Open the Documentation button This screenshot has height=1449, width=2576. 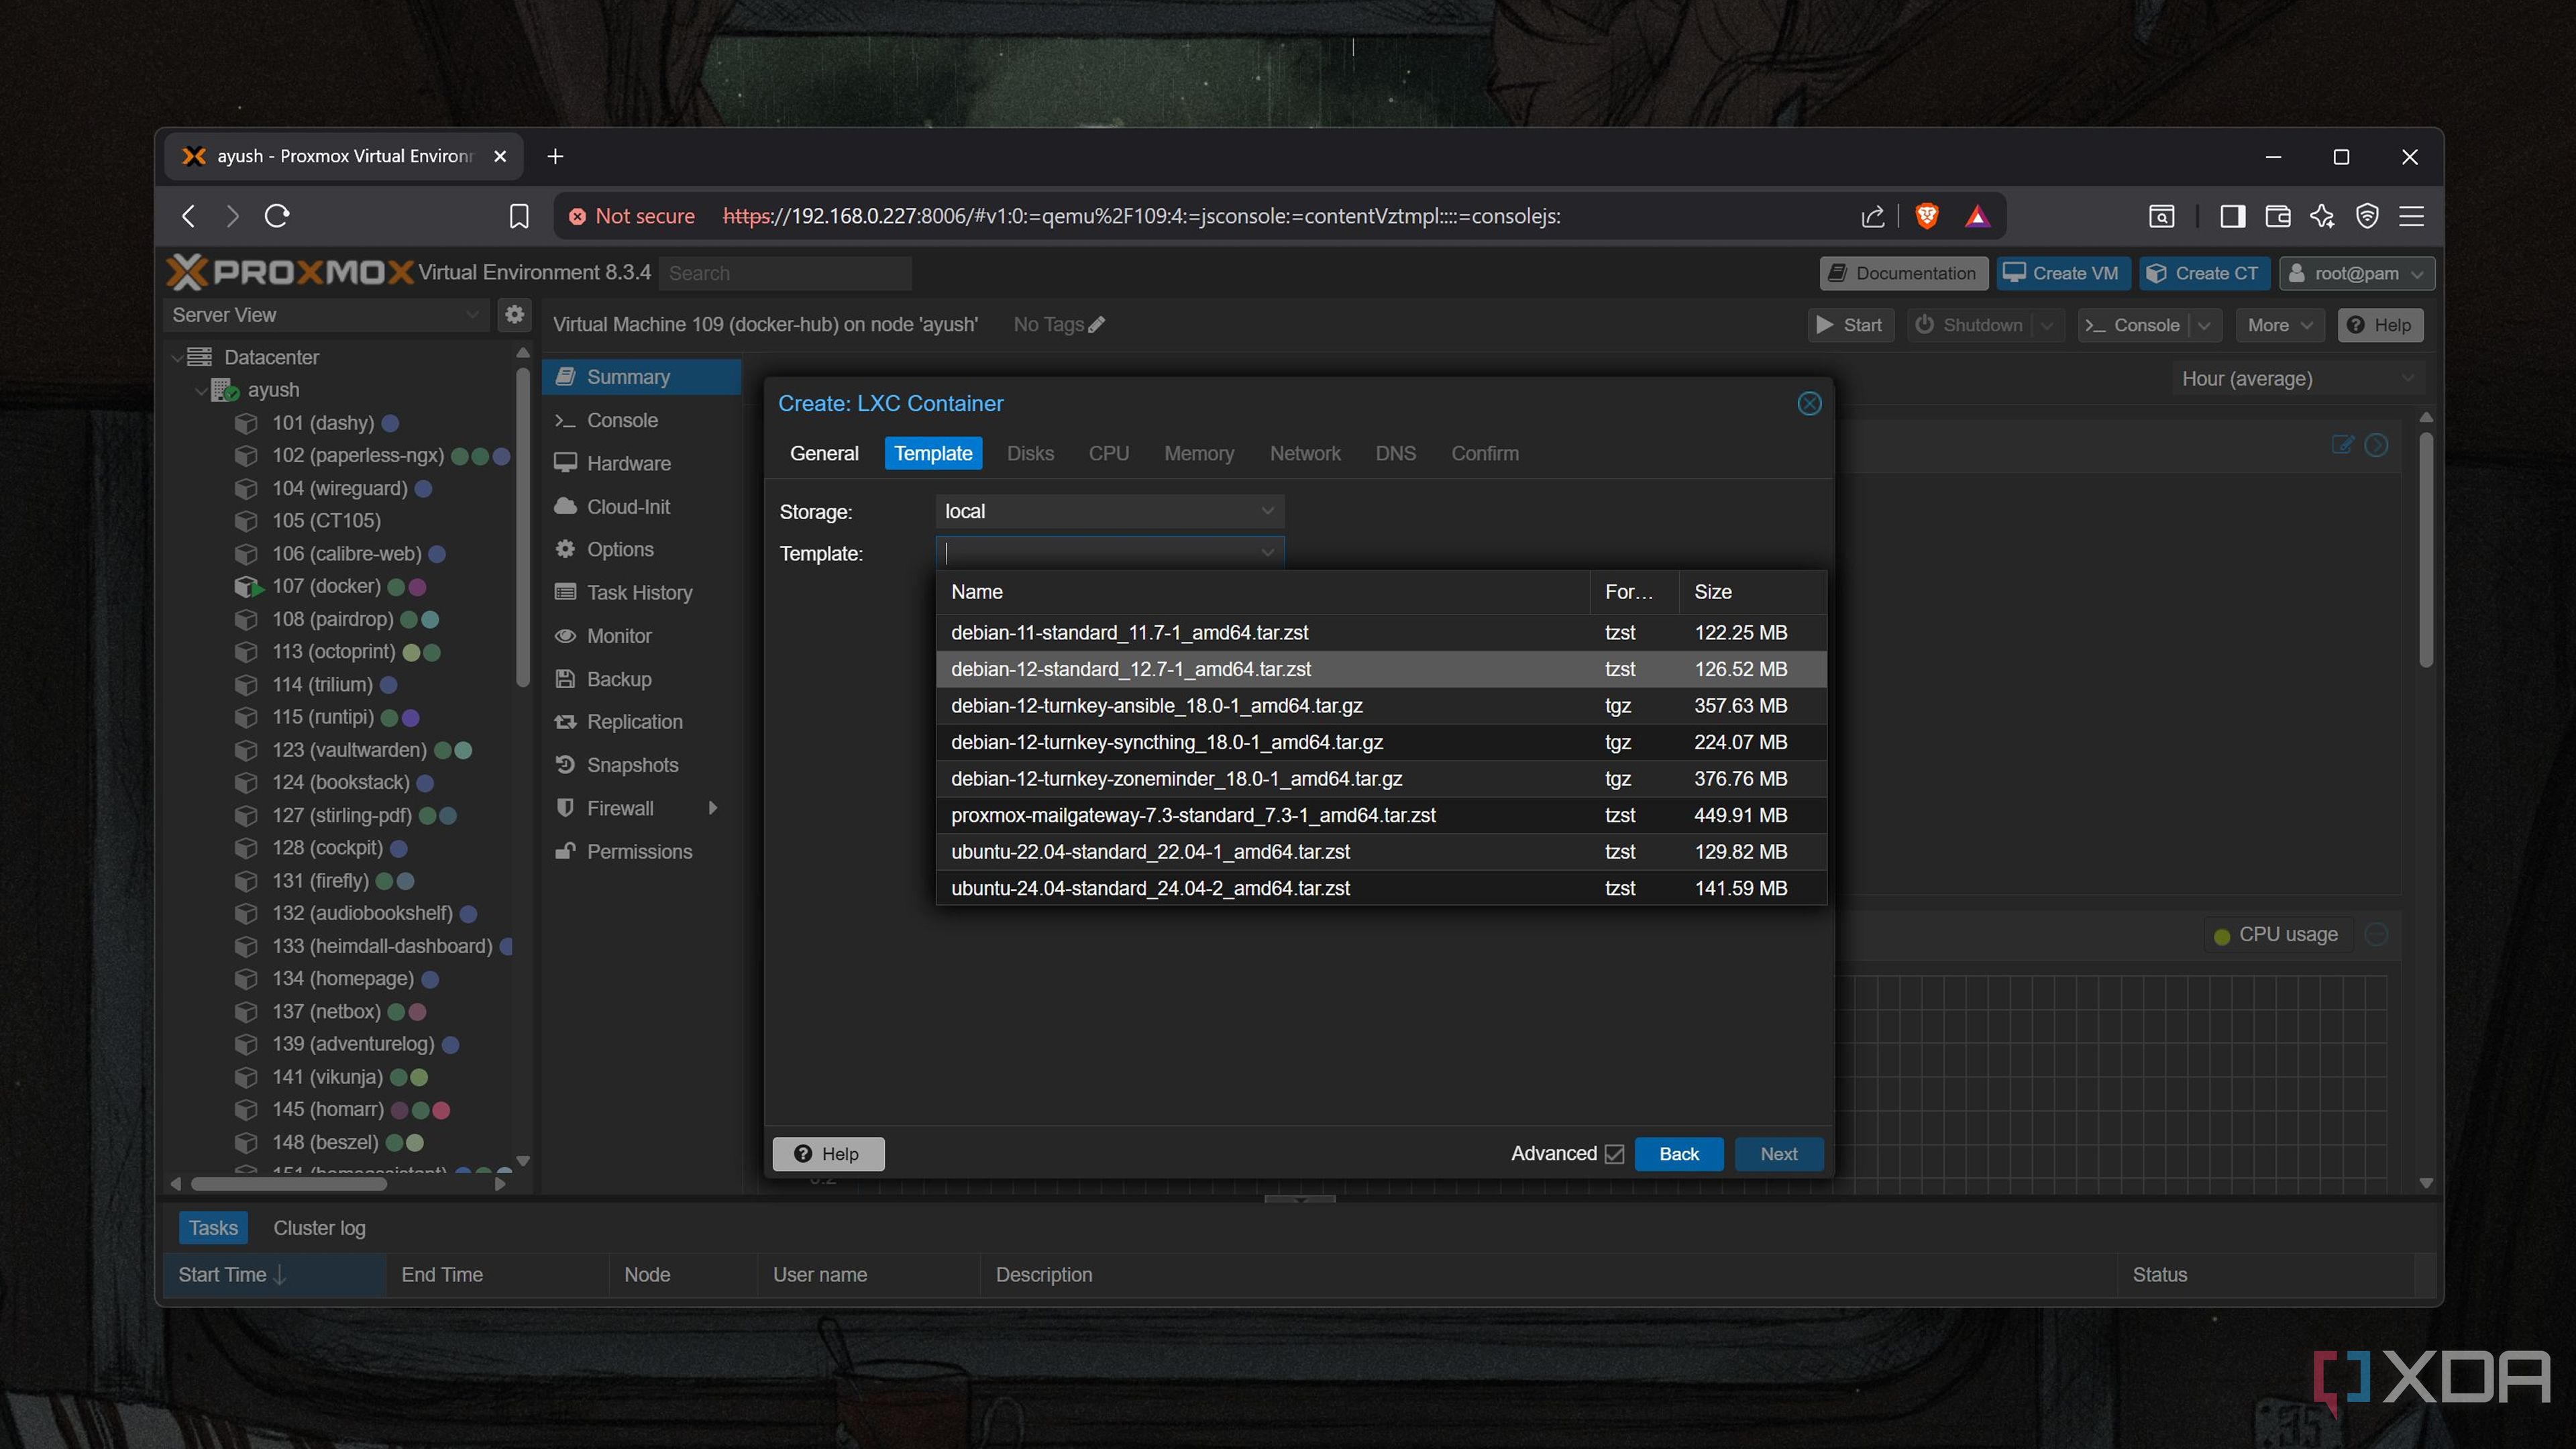(1904, 273)
